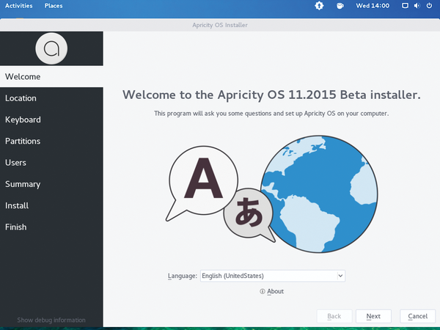This screenshot has width=440, height=330.
Task: Click the Next button
Action: click(373, 316)
